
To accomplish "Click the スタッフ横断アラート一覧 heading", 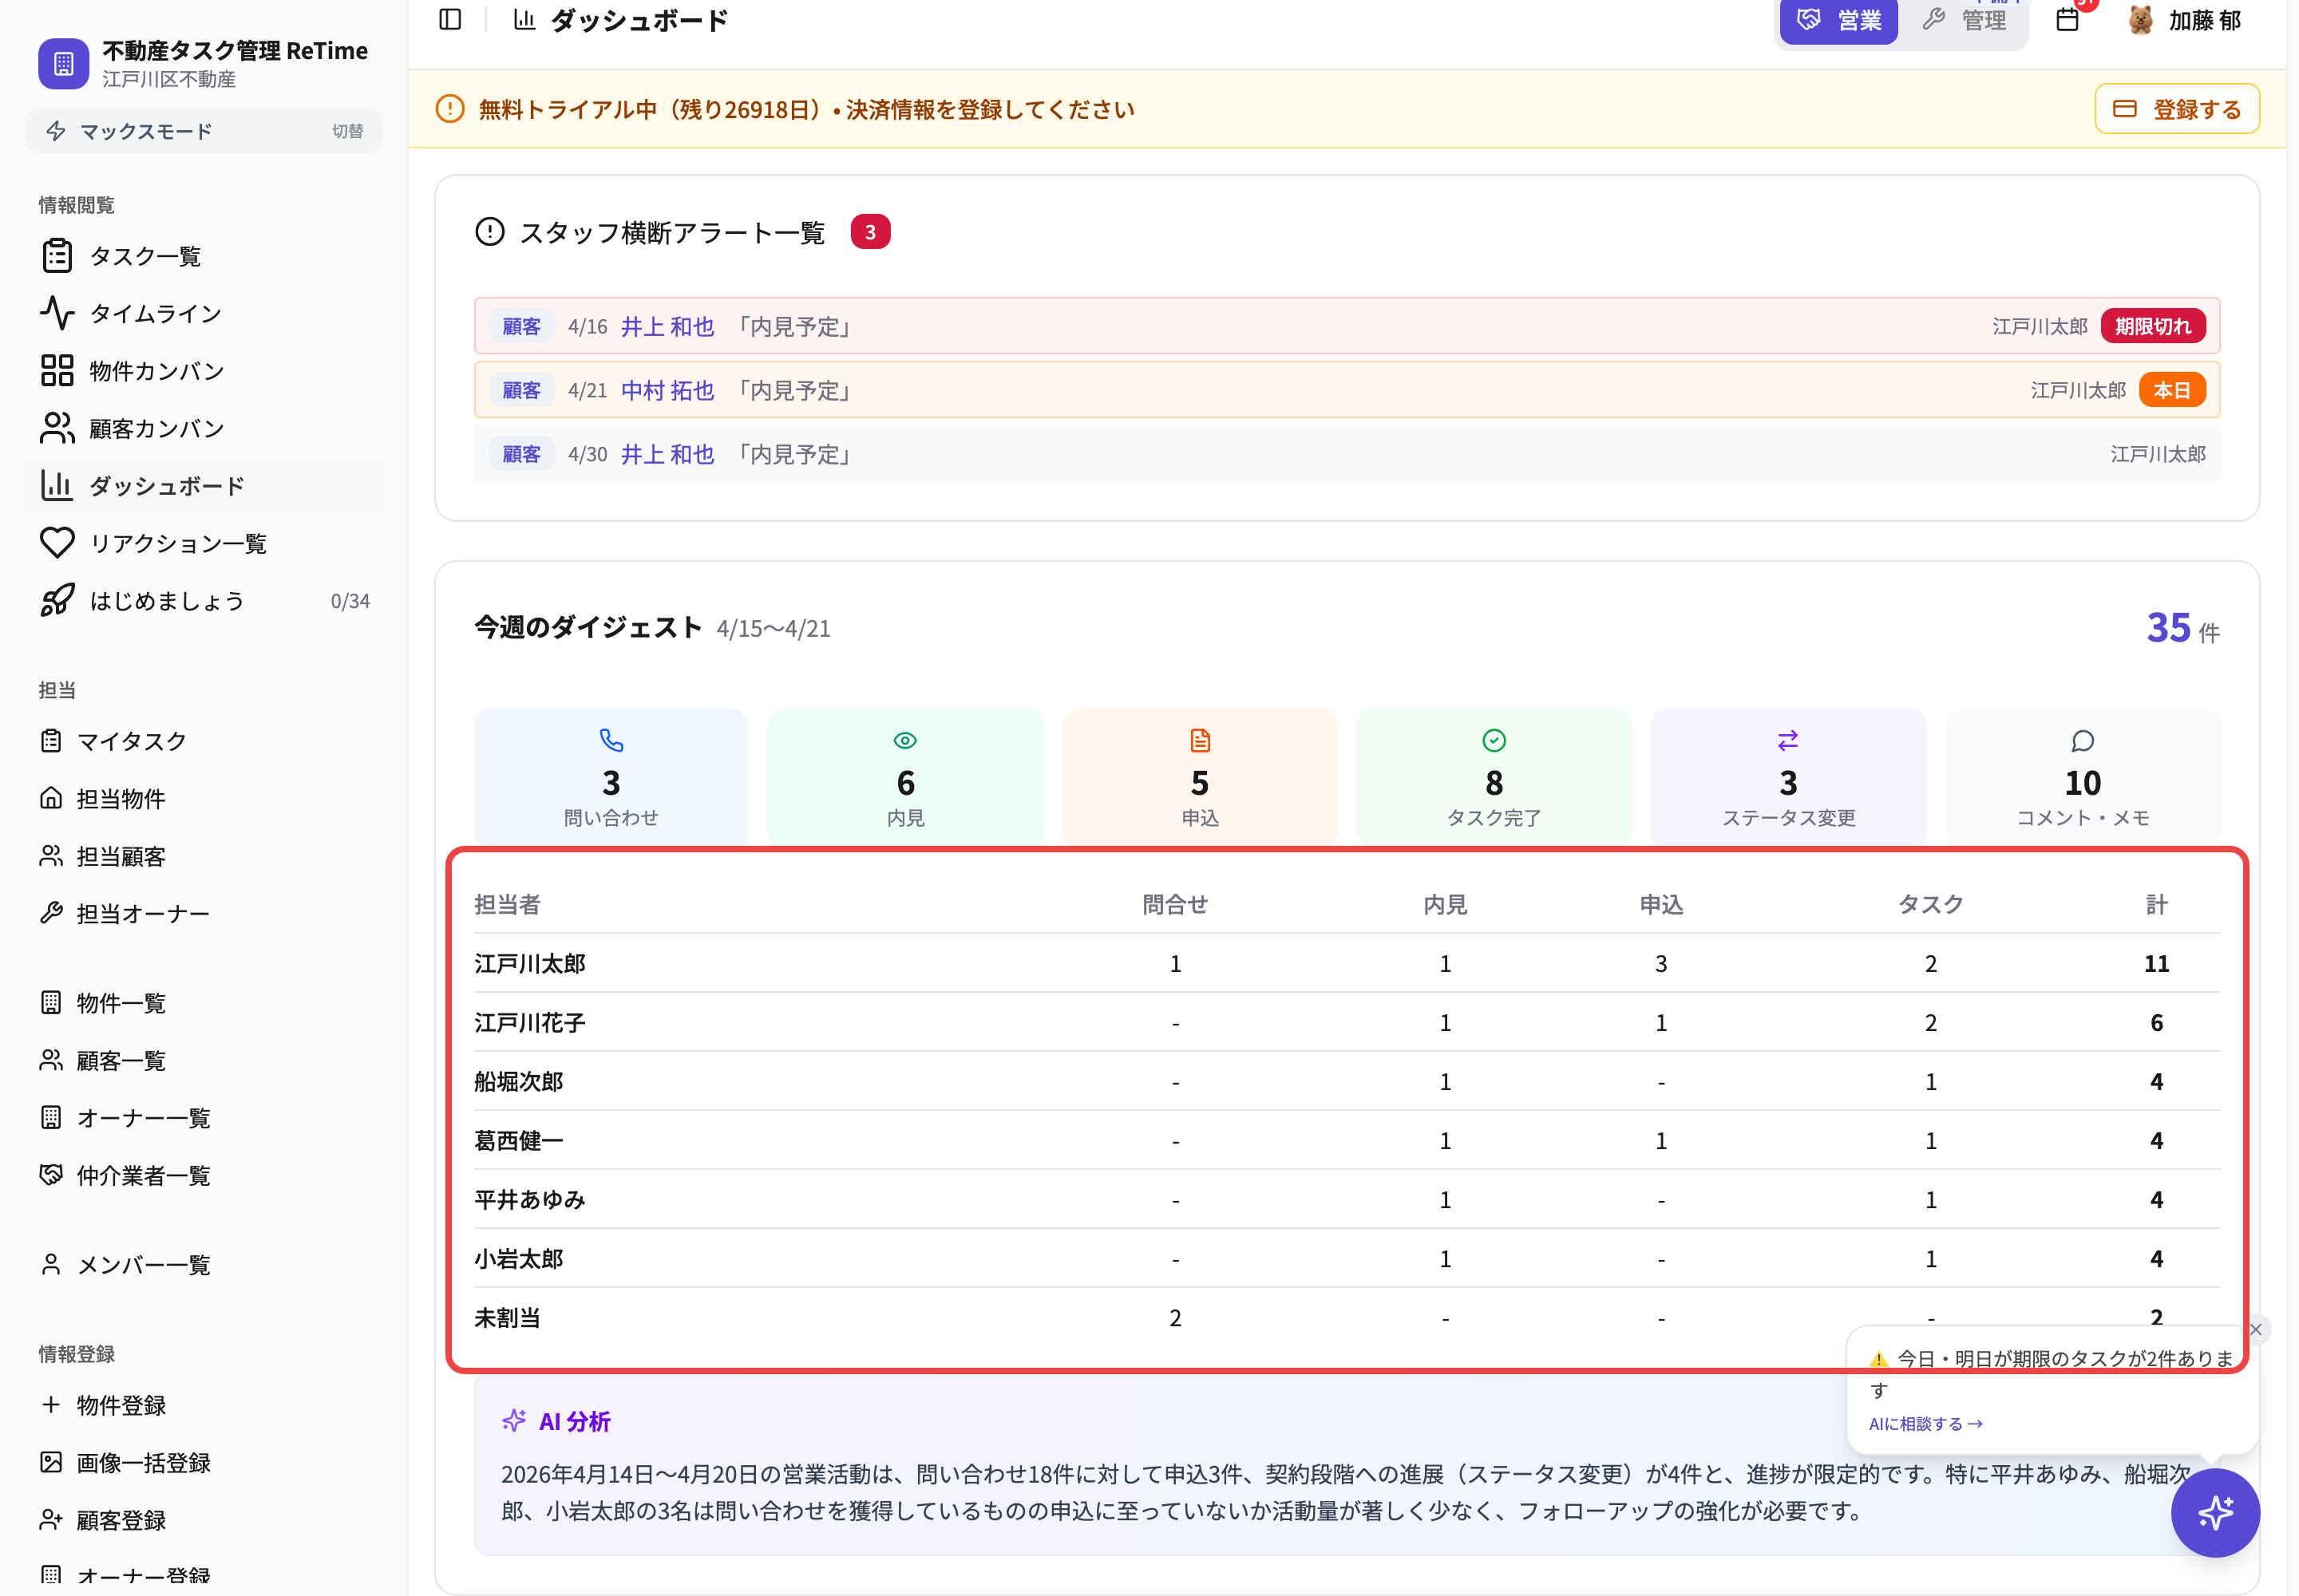I will (x=672, y=232).
